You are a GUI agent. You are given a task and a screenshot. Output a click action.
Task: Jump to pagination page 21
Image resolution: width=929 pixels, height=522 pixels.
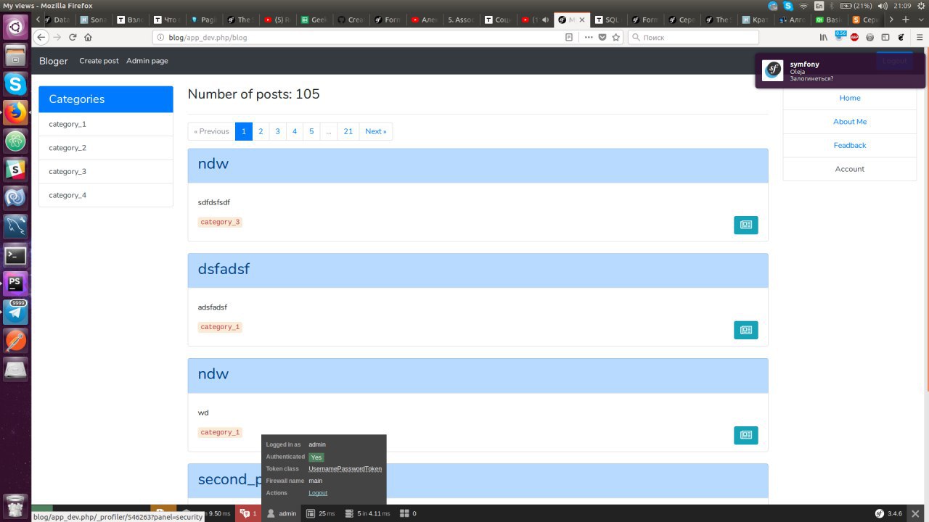tap(348, 131)
